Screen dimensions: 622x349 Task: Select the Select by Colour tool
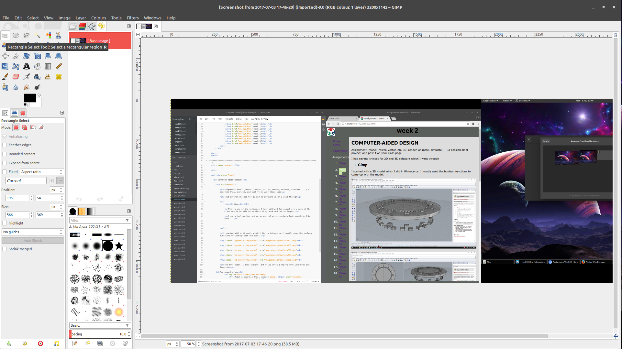point(48,35)
